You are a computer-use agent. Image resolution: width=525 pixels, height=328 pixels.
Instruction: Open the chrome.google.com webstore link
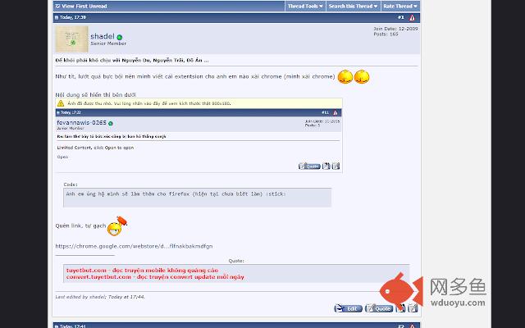(134, 246)
